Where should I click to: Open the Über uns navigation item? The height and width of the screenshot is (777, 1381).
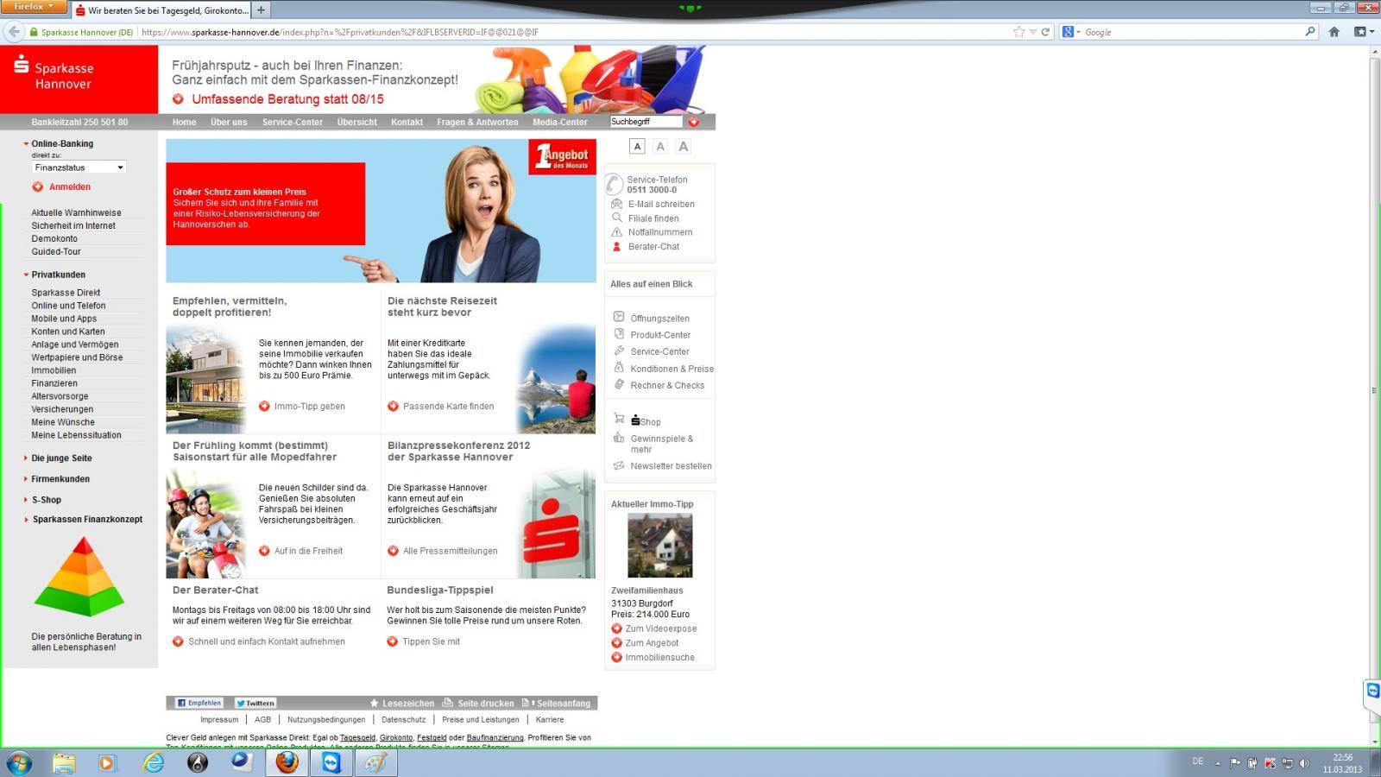tap(229, 123)
